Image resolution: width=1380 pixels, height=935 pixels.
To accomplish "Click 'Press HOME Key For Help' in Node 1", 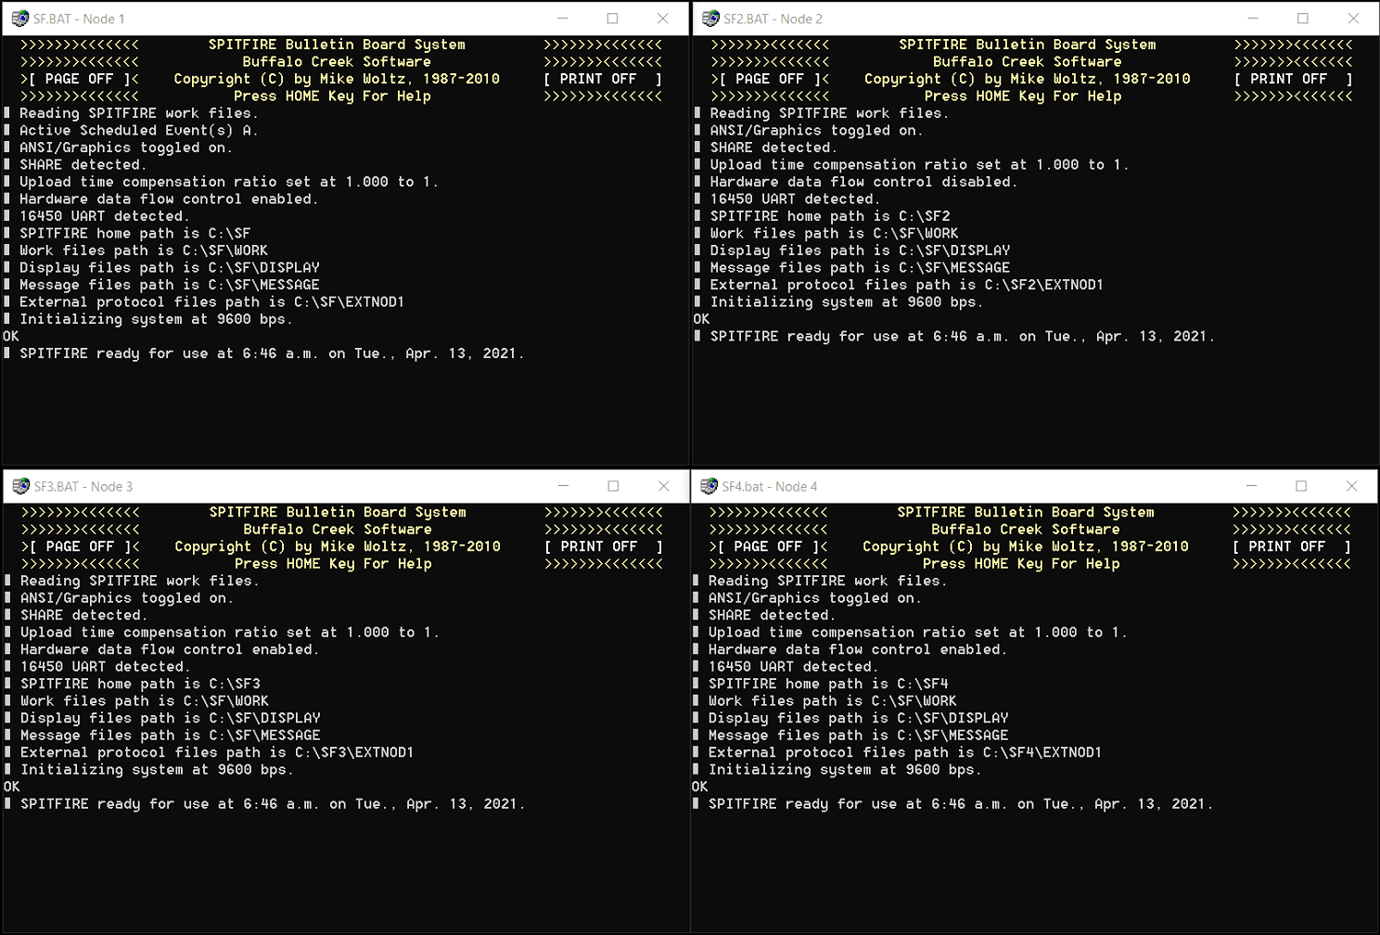I will 332,96.
